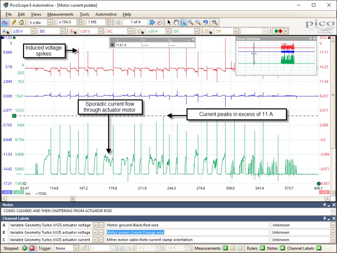Click the Zoom Overview thumbnail waveform
This screenshot has height=253, width=337.
pyautogui.click(x=276, y=57)
